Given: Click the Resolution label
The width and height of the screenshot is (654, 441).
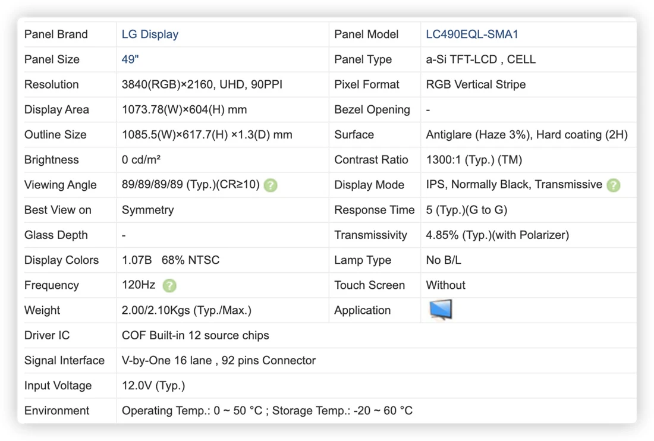Looking at the screenshot, I should click(51, 84).
